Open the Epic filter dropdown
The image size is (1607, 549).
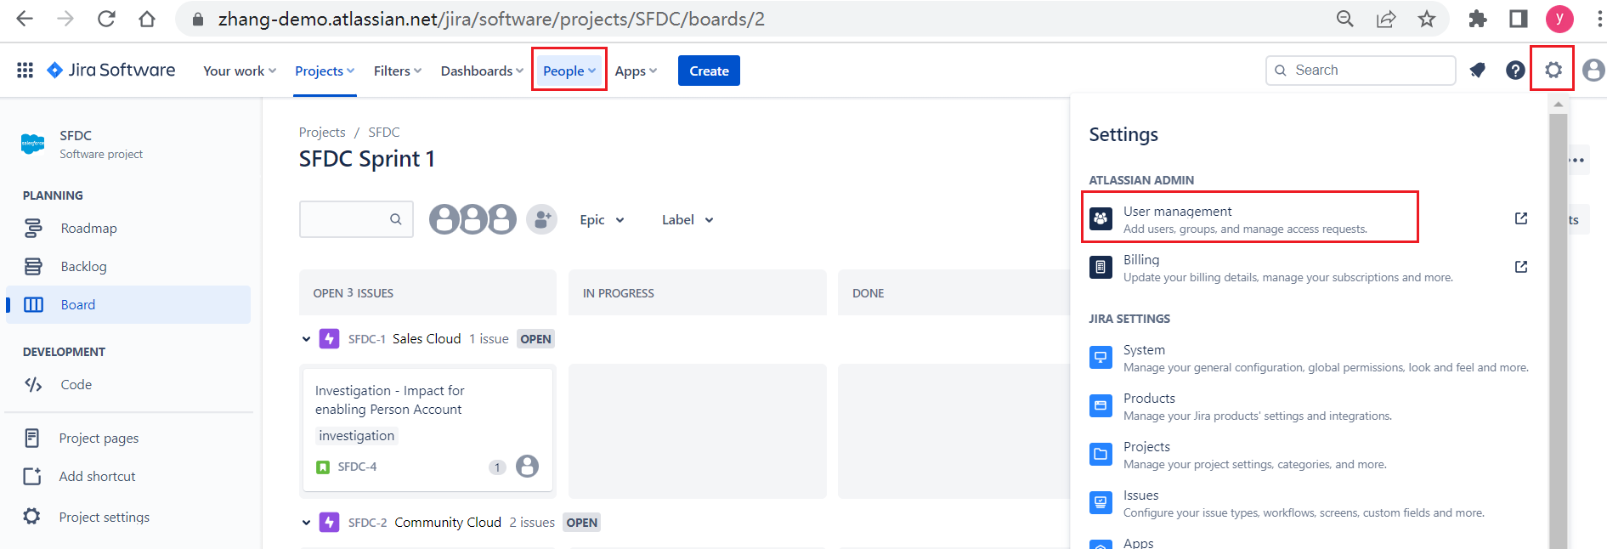point(603,219)
